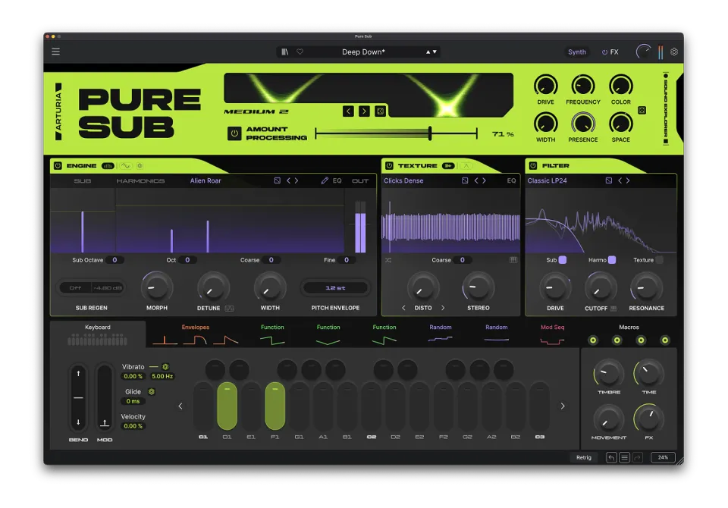This screenshot has height=508, width=728.
Task: Click Pitch Envelope 12 st field
Action: pyautogui.click(x=336, y=288)
